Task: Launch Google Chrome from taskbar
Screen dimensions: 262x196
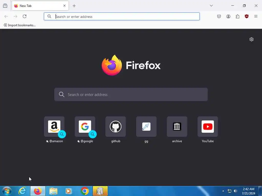Action: [84, 191]
